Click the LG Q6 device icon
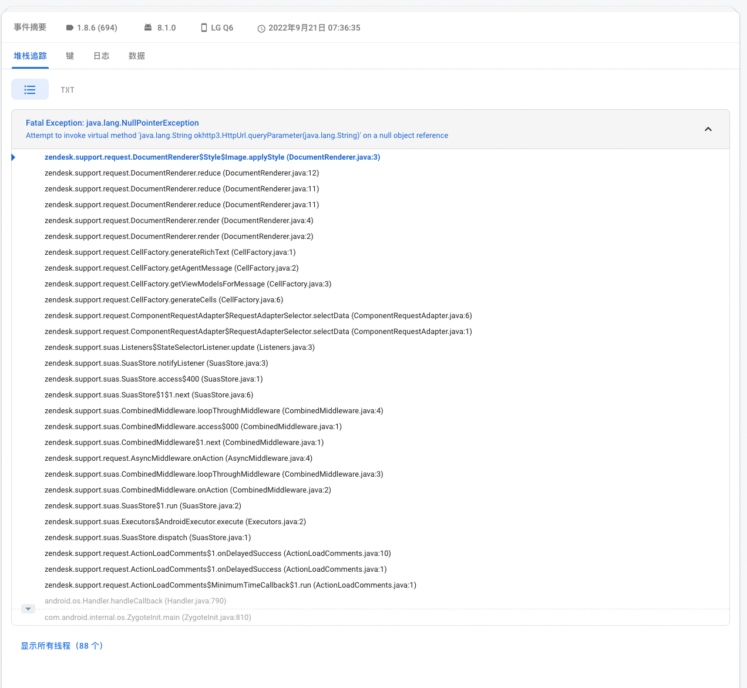The height and width of the screenshot is (688, 747). coord(204,28)
